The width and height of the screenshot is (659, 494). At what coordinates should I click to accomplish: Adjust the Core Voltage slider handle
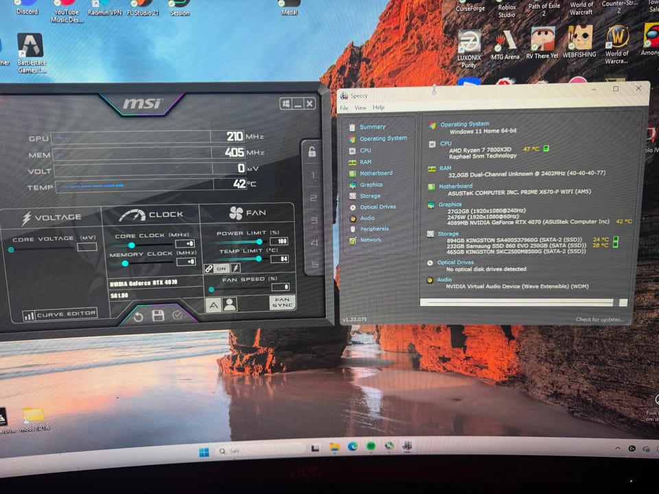tap(12, 250)
